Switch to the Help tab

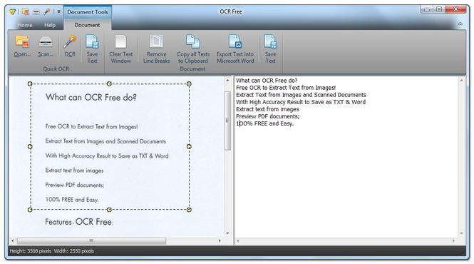pyautogui.click(x=50, y=25)
